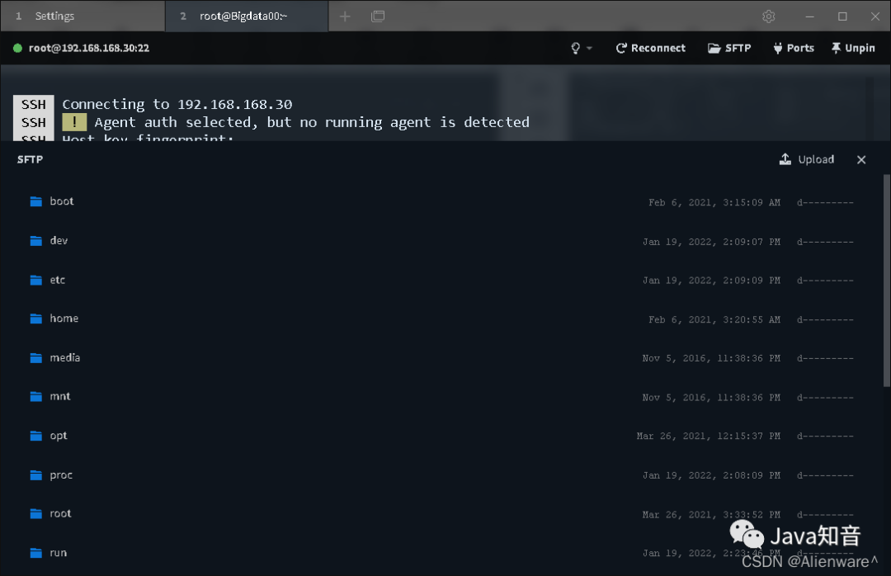
Task: Click the date 'Mar 26, 2021, 12:15:37 PM'
Action: coord(709,436)
